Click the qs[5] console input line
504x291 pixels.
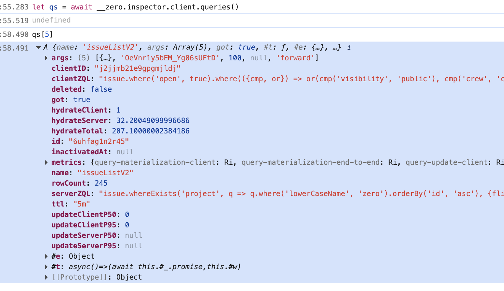[x=42, y=34]
